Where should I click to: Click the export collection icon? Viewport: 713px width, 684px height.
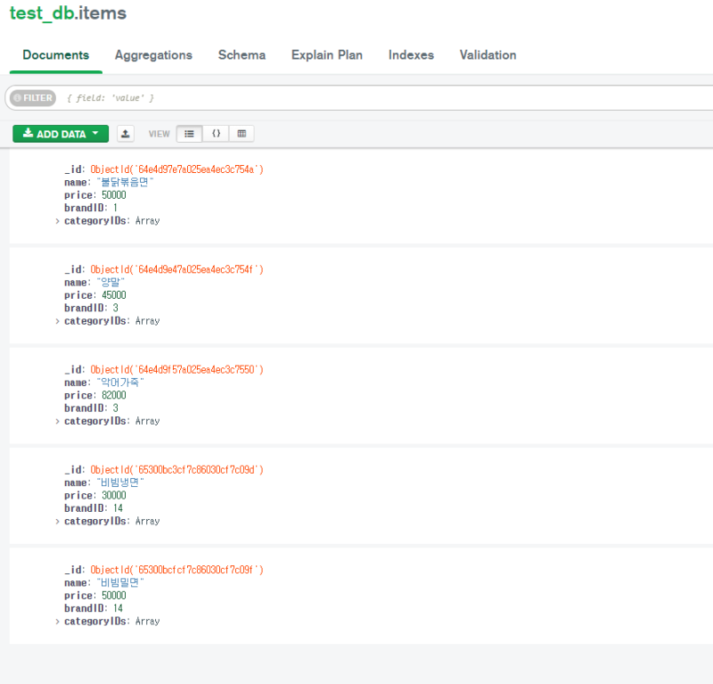click(126, 134)
